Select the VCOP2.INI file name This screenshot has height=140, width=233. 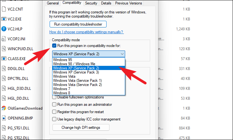point(17,39)
